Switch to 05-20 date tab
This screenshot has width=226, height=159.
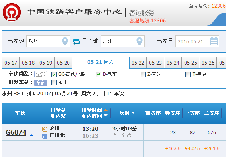[x=63, y=63]
